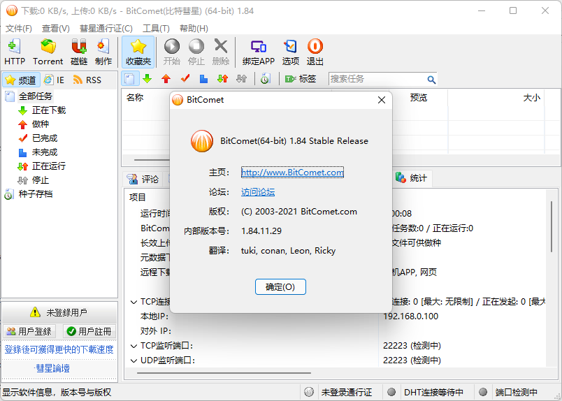
Task: Open the 帮助(H) menu
Action: point(194,29)
